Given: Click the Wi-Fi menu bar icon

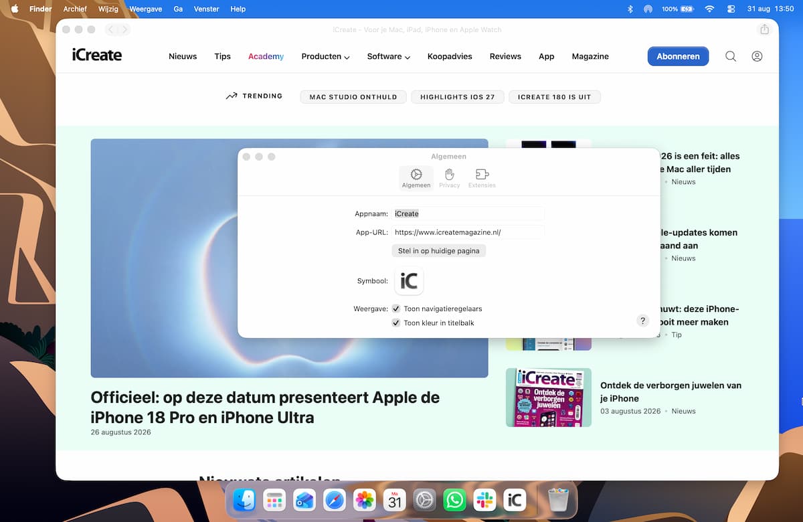Looking at the screenshot, I should [x=709, y=9].
